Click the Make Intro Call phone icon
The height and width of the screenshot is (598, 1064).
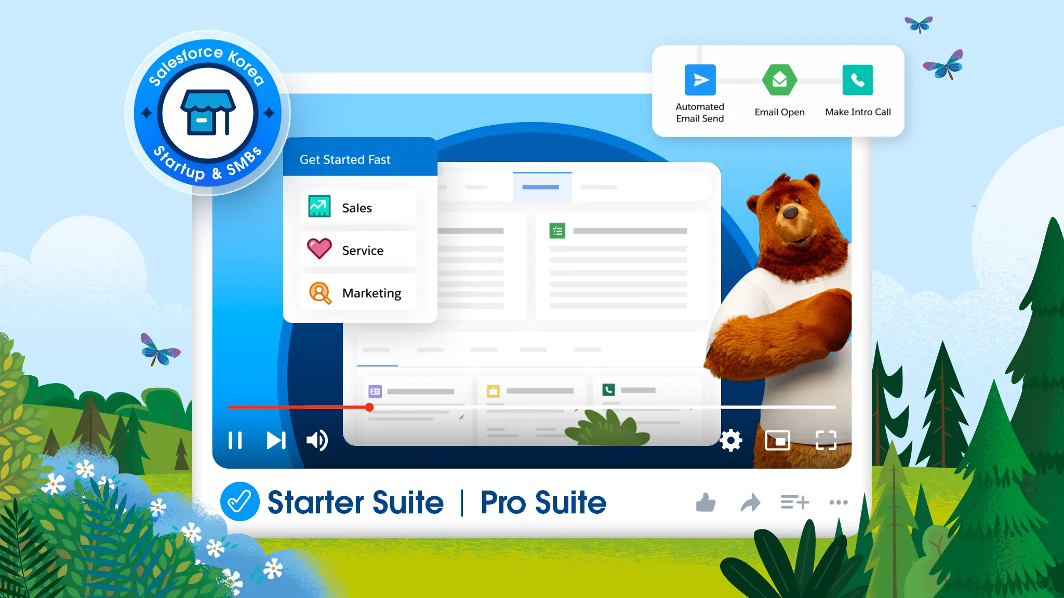pos(857,80)
